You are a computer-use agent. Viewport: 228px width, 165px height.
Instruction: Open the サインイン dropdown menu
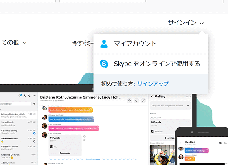tap(186, 23)
